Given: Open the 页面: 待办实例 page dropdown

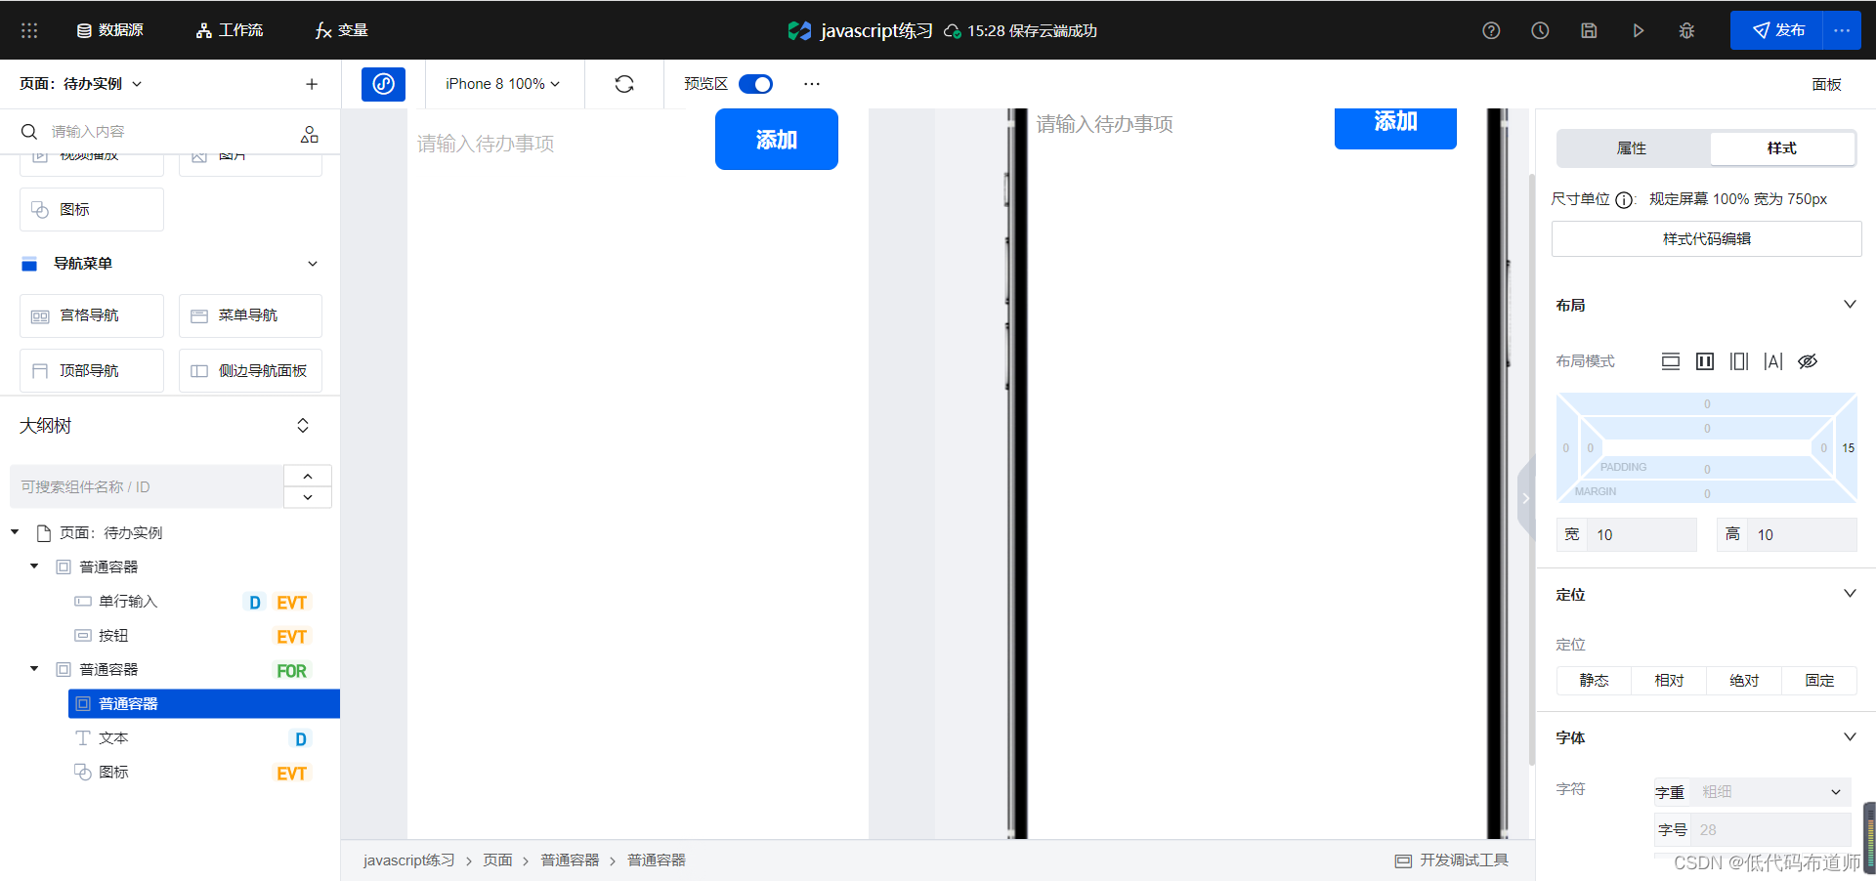Looking at the screenshot, I should pyautogui.click(x=81, y=84).
